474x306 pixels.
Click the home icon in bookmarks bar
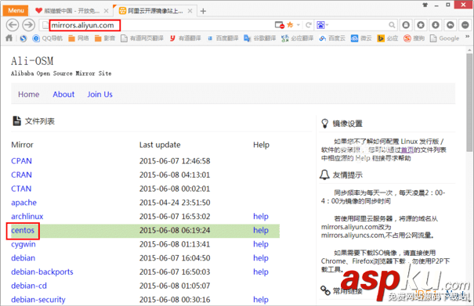click(9, 38)
